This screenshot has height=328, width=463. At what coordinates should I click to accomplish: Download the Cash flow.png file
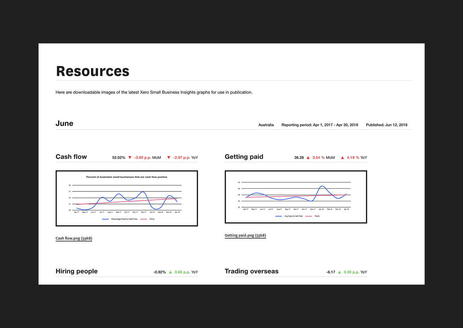point(74,239)
